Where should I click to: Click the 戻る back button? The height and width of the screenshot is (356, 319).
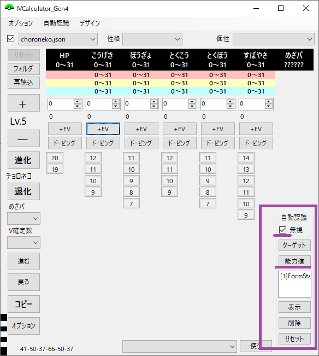(x=23, y=282)
